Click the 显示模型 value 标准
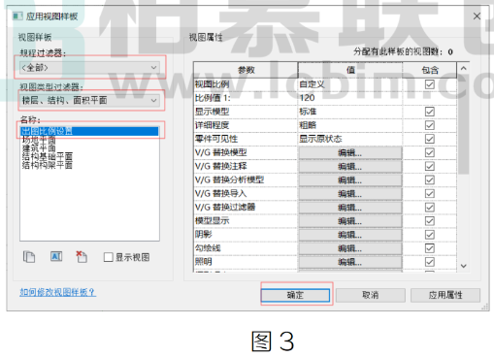The width and height of the screenshot is (494, 357). pos(350,112)
